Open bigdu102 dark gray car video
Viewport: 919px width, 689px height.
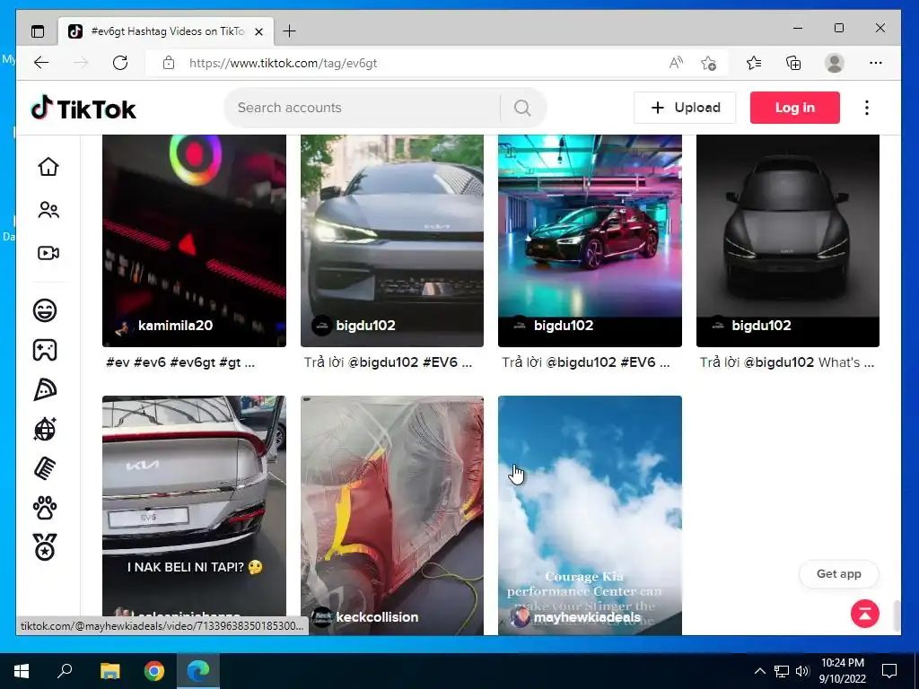pos(788,240)
